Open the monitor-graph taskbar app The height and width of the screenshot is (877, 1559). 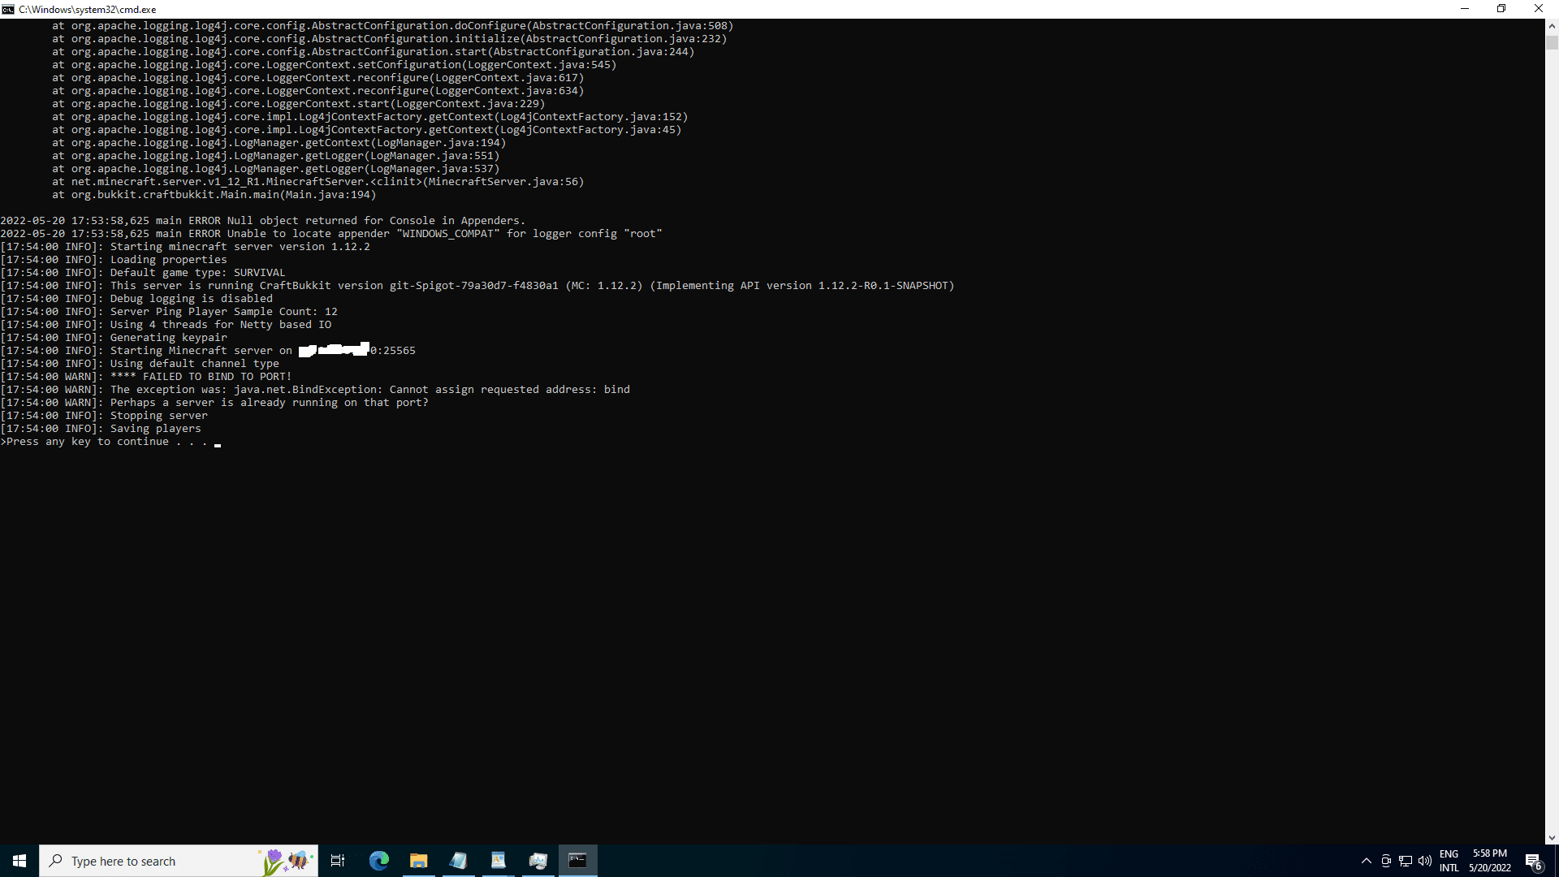tap(538, 861)
